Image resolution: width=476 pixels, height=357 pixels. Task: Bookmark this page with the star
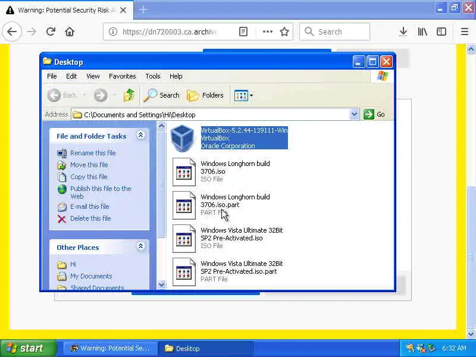[x=284, y=32]
